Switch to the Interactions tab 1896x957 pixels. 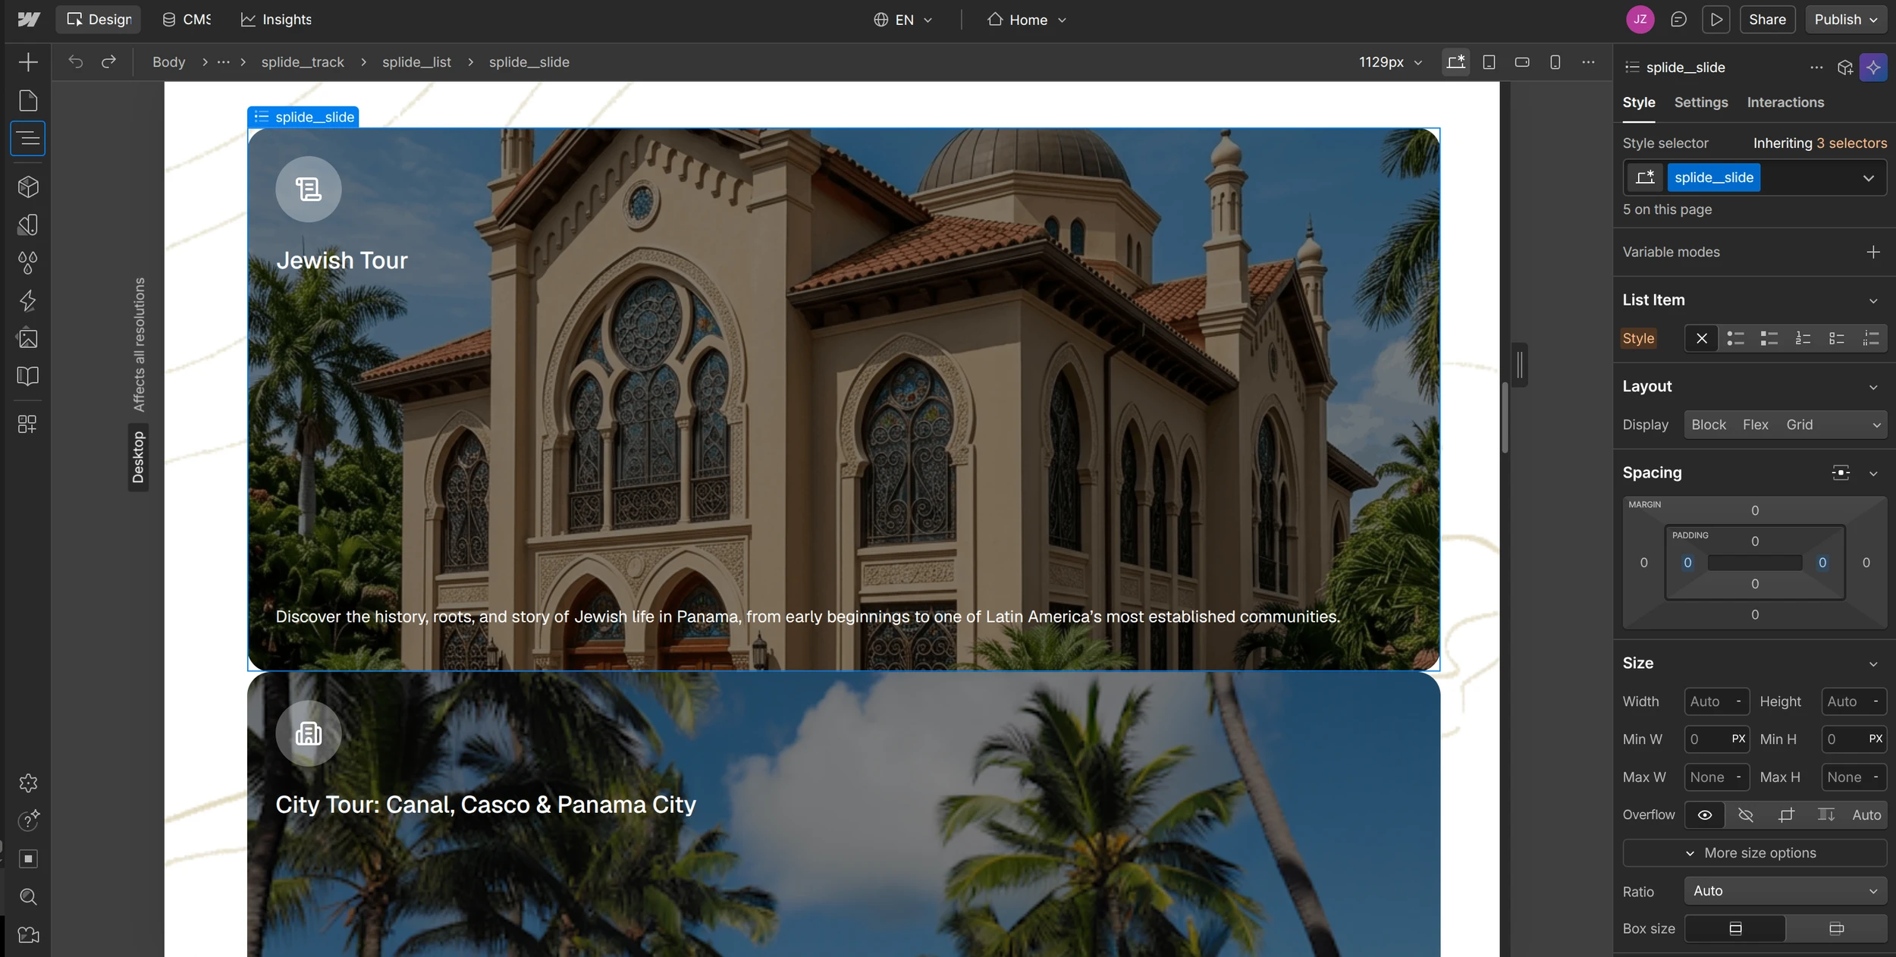(x=1785, y=102)
